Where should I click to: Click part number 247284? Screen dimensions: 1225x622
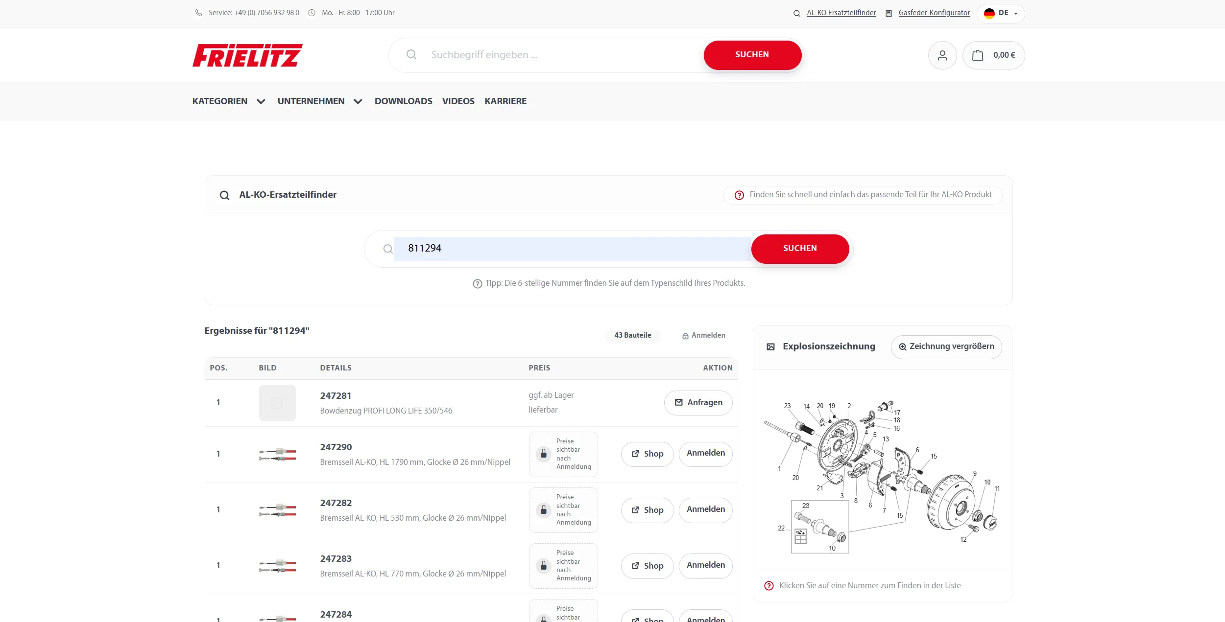(x=336, y=615)
